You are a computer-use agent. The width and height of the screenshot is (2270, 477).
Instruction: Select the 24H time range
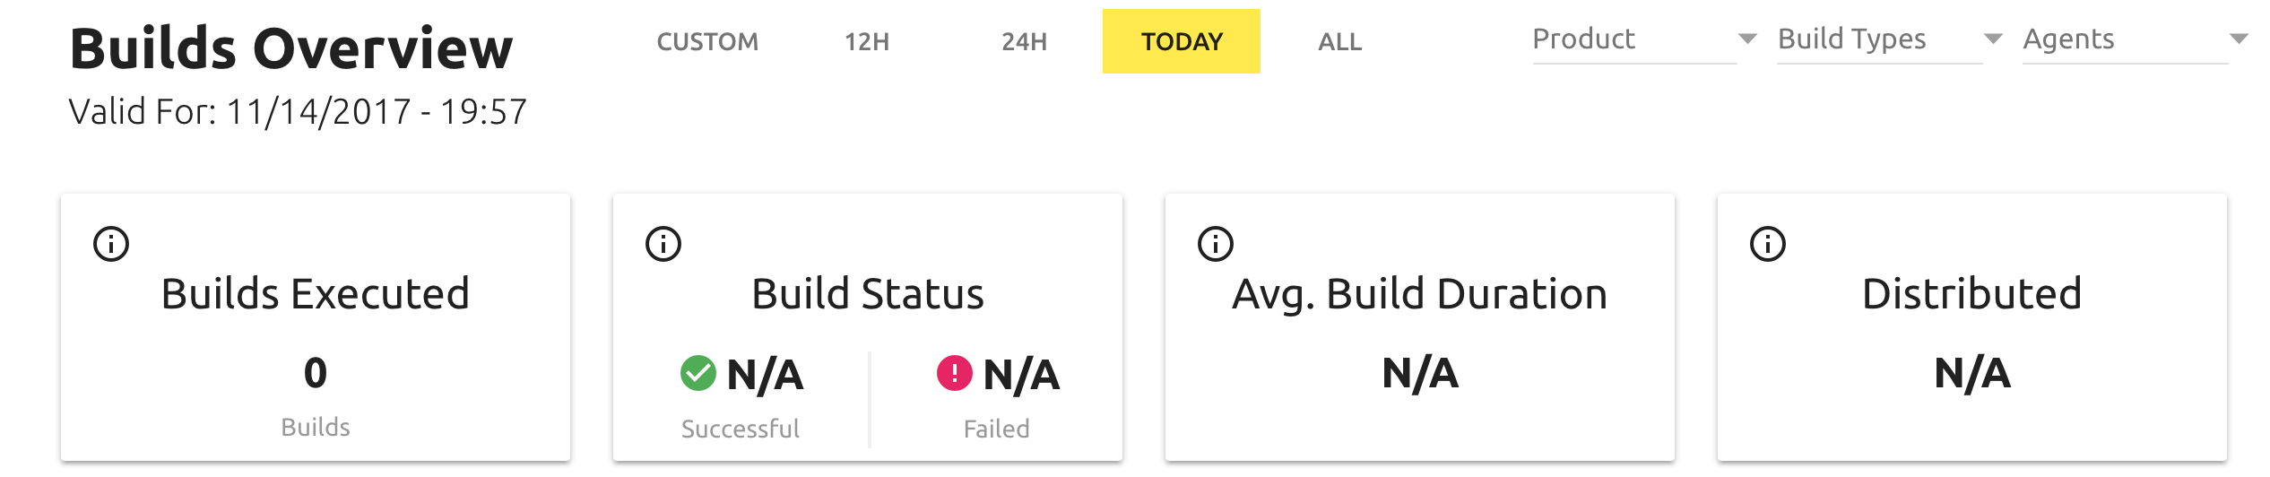pyautogui.click(x=1024, y=41)
